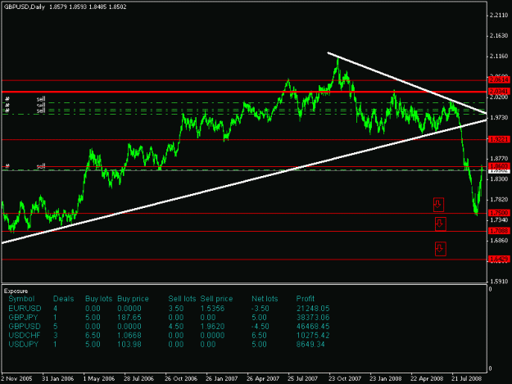
Task: Click the EURUSD sell price 1.5356
Action: [x=212, y=309]
